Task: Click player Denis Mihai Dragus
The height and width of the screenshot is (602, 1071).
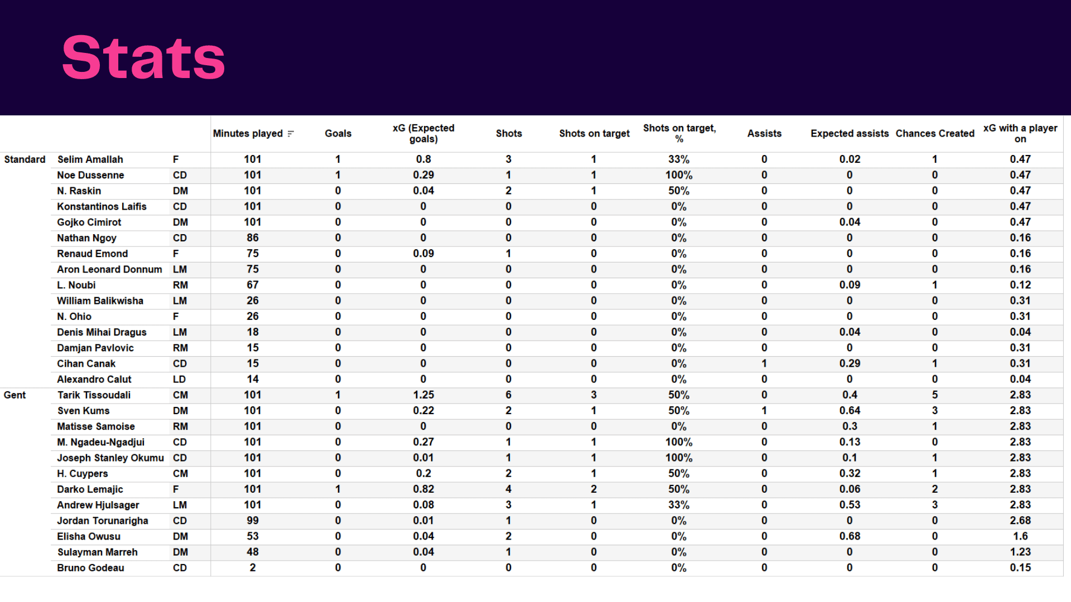Action: pos(102,332)
